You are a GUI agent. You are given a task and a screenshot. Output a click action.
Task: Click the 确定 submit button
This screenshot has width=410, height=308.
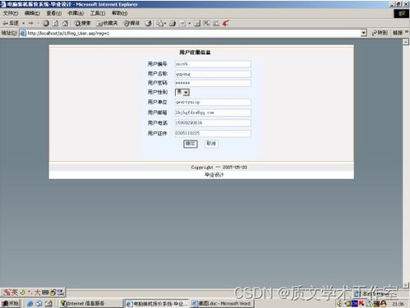(x=191, y=144)
